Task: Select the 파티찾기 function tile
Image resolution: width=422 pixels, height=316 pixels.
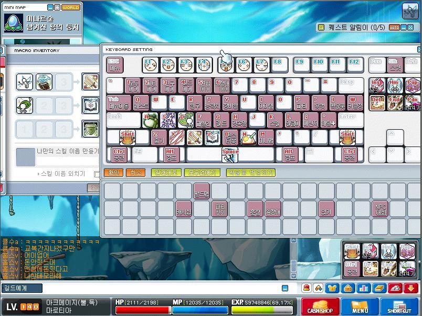Action: (x=219, y=209)
